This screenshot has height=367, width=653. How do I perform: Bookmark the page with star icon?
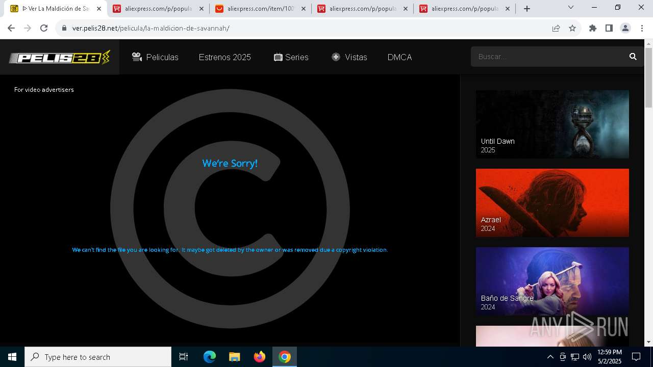(x=572, y=28)
